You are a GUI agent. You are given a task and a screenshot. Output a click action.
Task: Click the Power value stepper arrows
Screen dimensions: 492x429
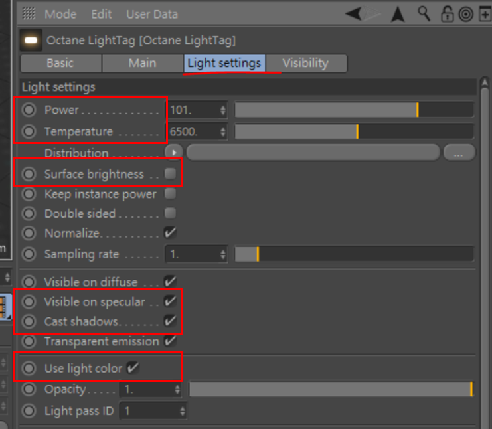223,110
